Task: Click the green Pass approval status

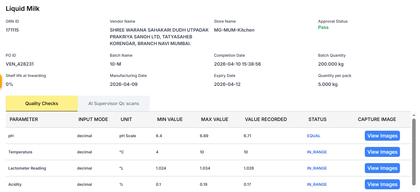Action: 323,27
